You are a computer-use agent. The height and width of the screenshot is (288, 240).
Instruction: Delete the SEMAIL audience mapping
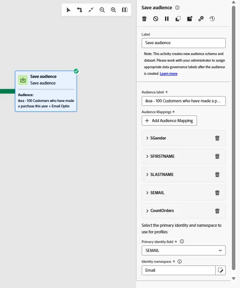(x=217, y=193)
